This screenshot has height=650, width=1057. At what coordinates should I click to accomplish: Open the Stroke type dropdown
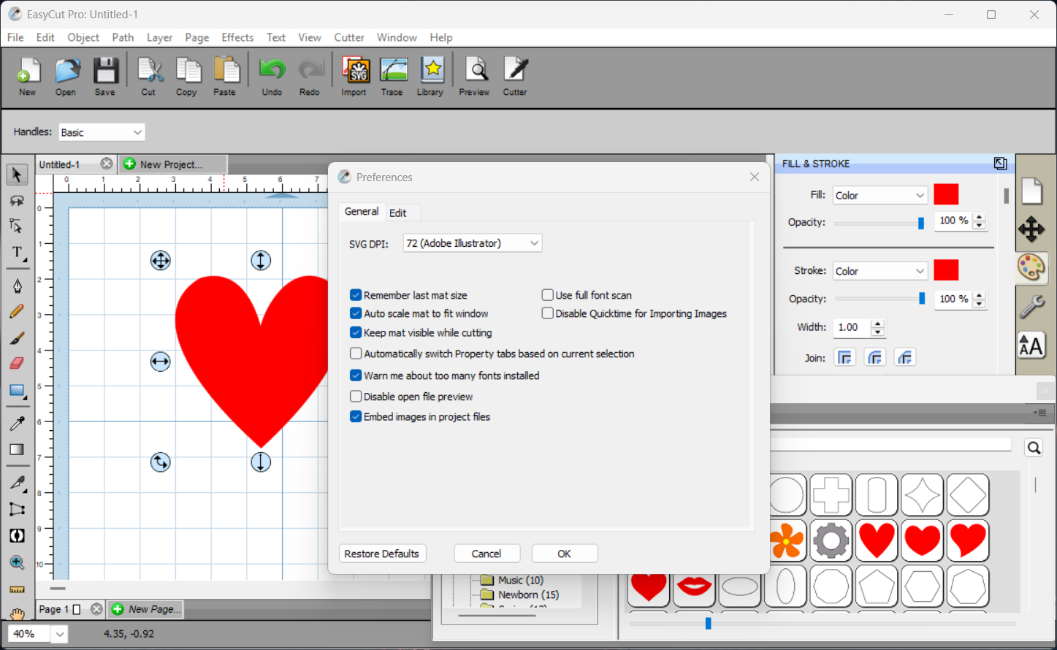tap(880, 271)
